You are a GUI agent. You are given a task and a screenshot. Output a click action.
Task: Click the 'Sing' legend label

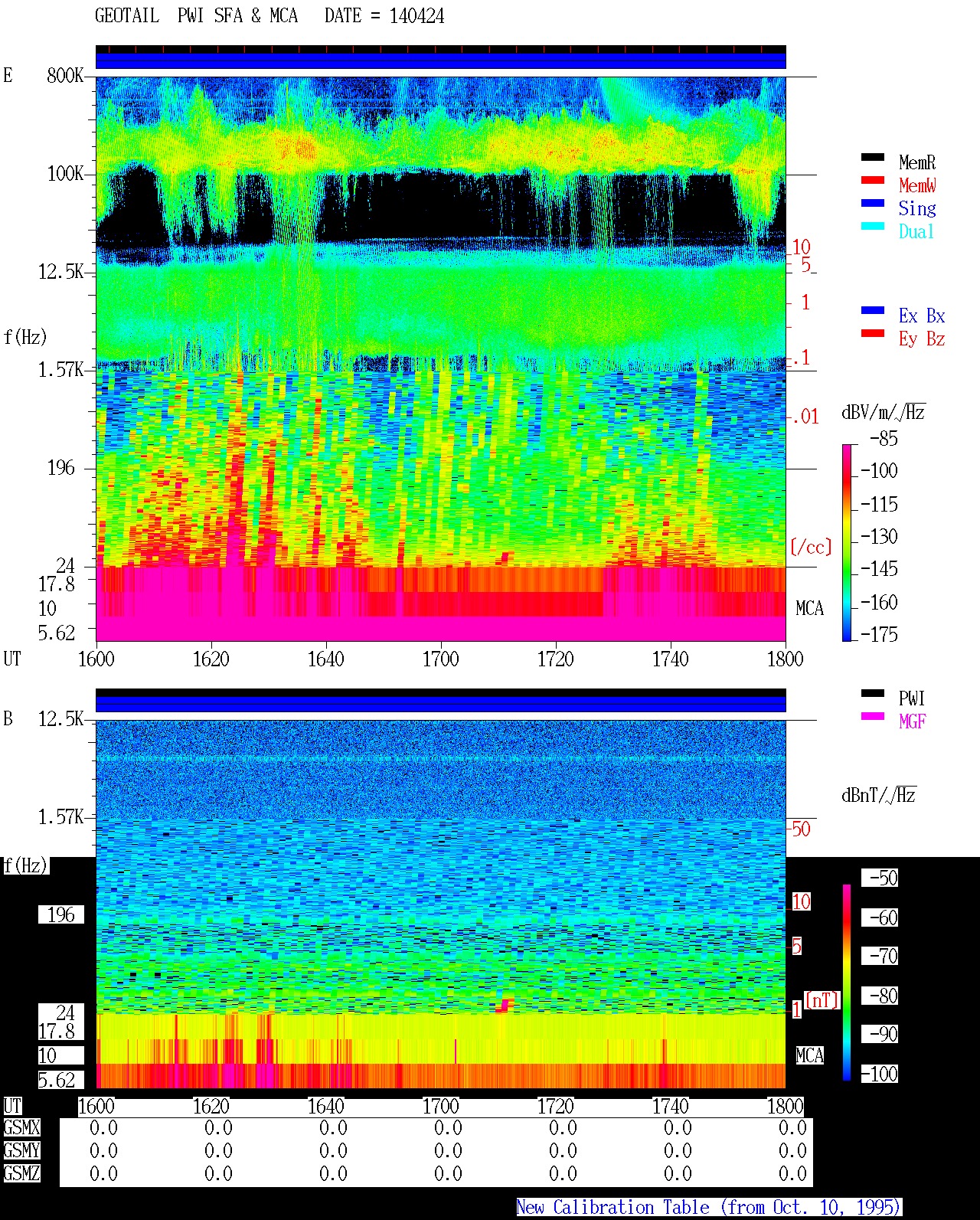click(x=917, y=208)
